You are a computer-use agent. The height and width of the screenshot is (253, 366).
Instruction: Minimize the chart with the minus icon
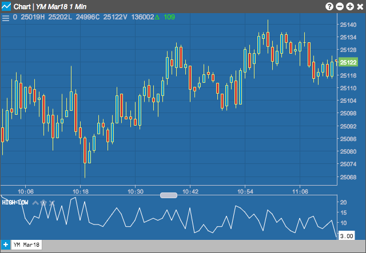(340, 6)
